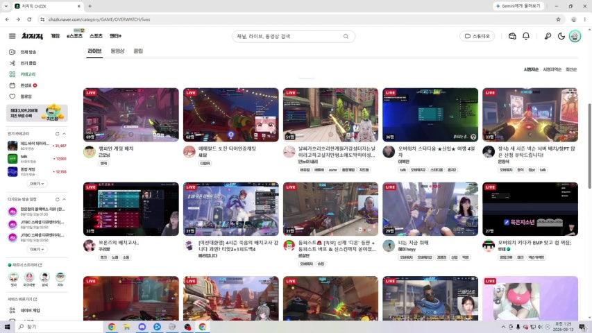Toggle dark mode with the moon icon
The width and height of the screenshot is (592, 333).
[x=561, y=36]
